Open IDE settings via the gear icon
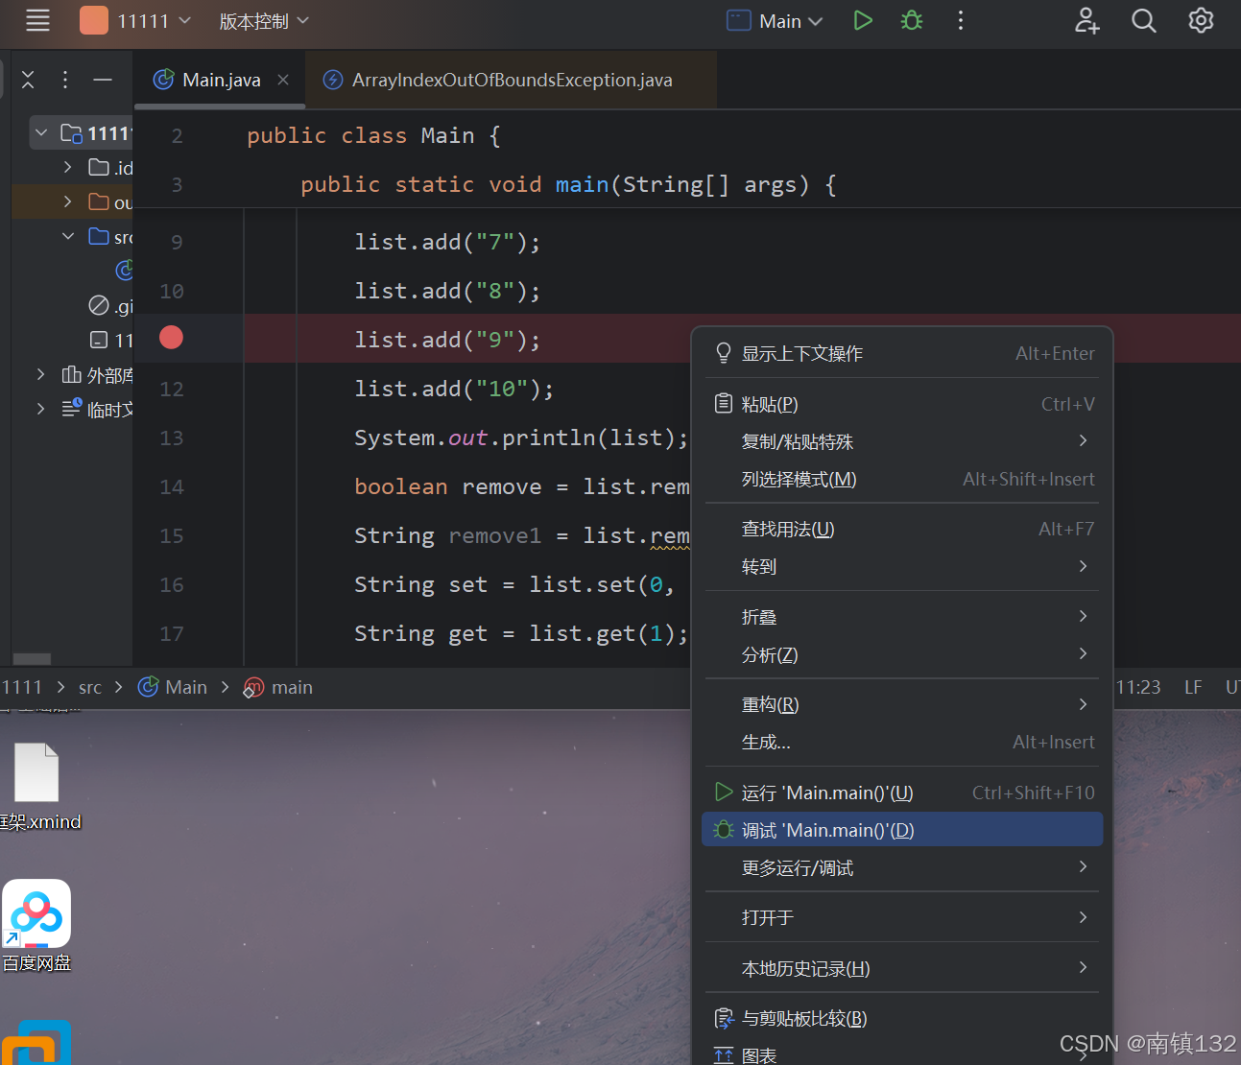1241x1065 pixels. click(x=1201, y=19)
